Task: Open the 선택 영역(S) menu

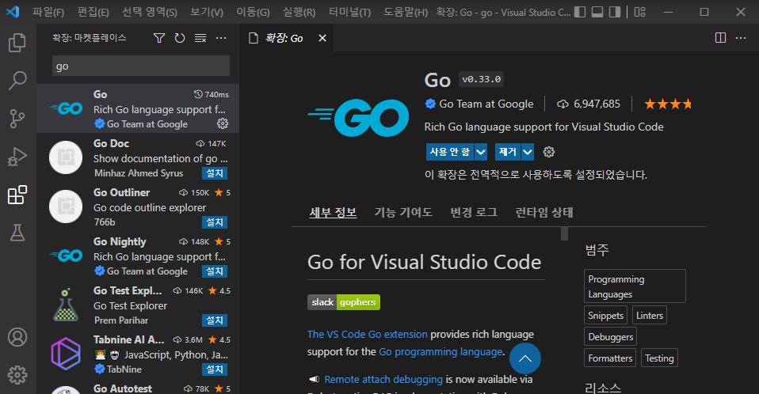Action: click(150, 12)
